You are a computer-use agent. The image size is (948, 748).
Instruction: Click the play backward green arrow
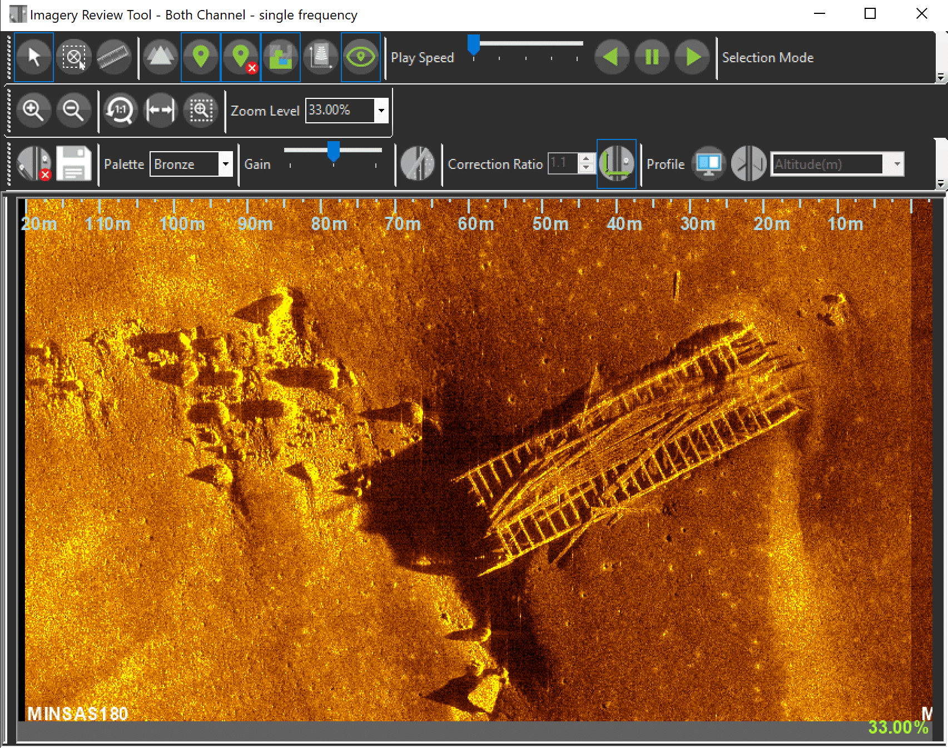[612, 57]
